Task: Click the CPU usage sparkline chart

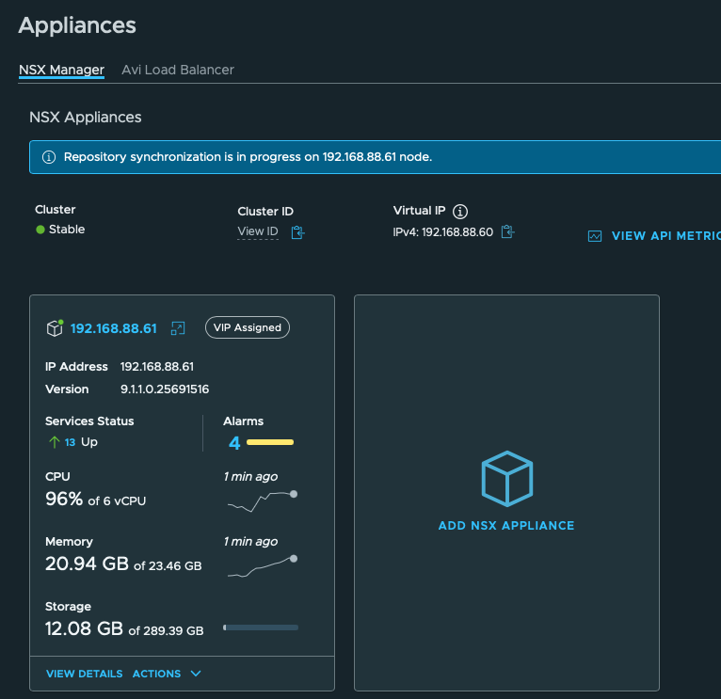Action: pos(263,500)
